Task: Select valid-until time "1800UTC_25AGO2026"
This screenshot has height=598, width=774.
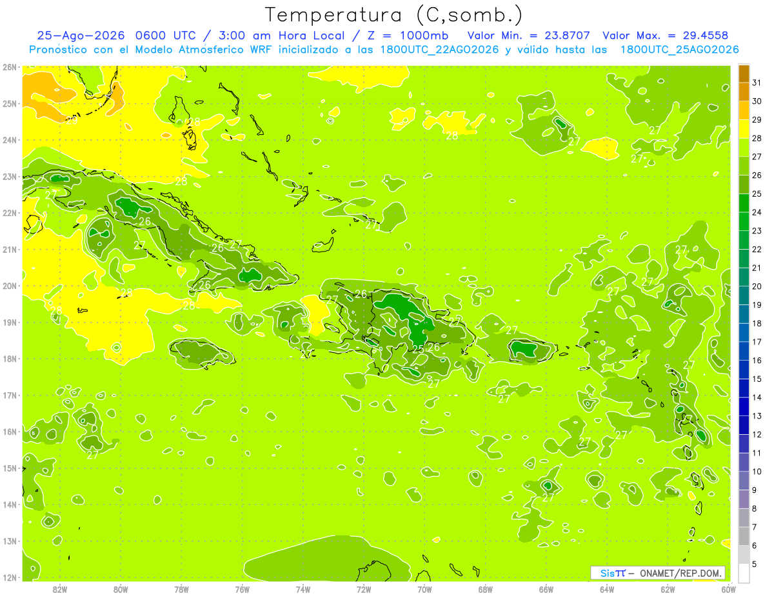Action: [x=679, y=50]
